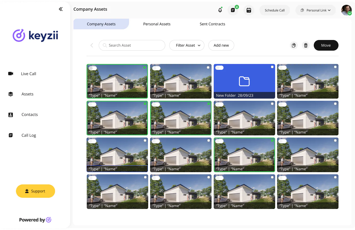Click the back chevron beside search
Image resolution: width=355 pixels, height=230 pixels.
tap(92, 45)
